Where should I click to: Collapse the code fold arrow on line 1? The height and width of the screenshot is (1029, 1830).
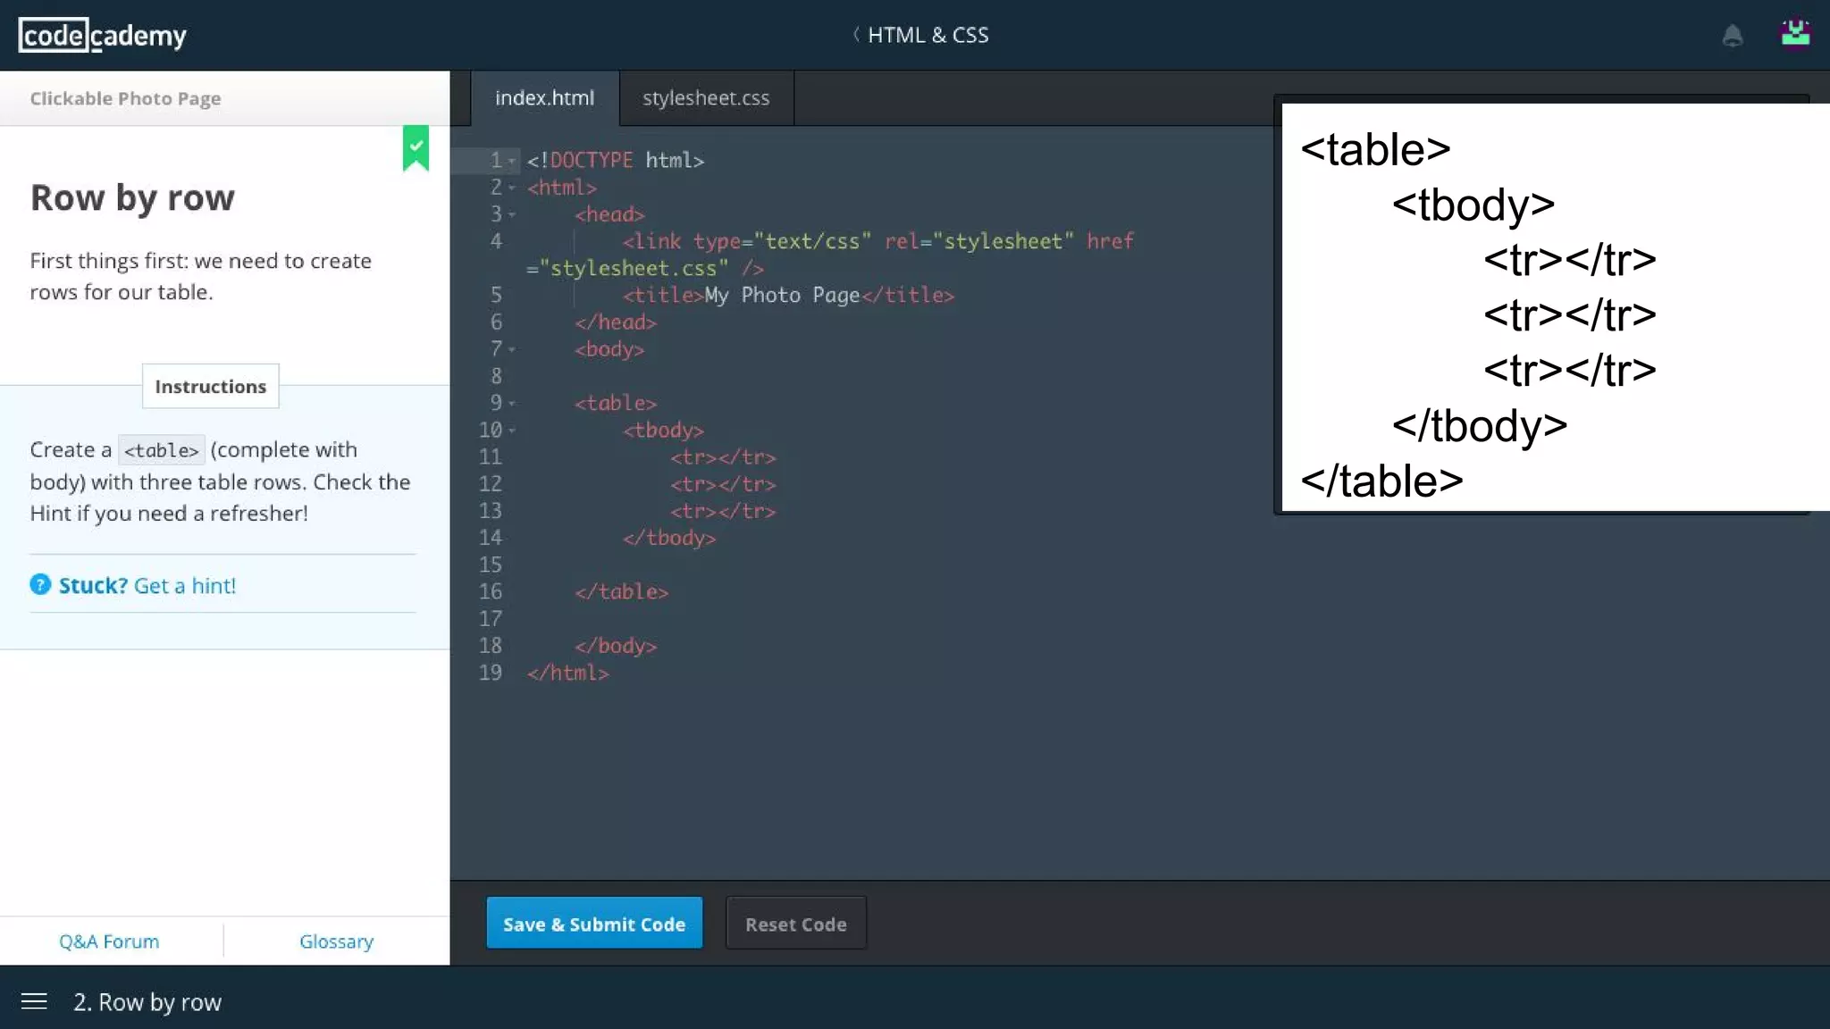[512, 162]
